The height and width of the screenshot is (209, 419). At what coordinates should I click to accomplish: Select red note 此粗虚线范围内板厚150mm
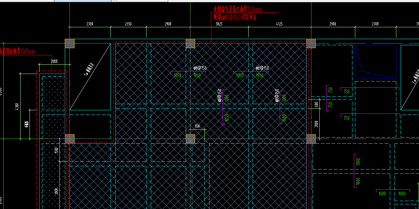tap(238, 9)
